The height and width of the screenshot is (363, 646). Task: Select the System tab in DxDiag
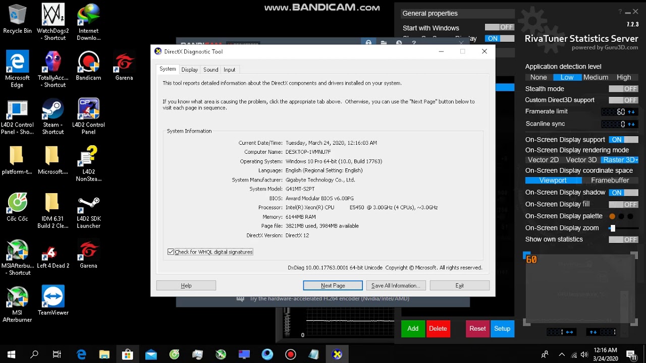coord(168,69)
